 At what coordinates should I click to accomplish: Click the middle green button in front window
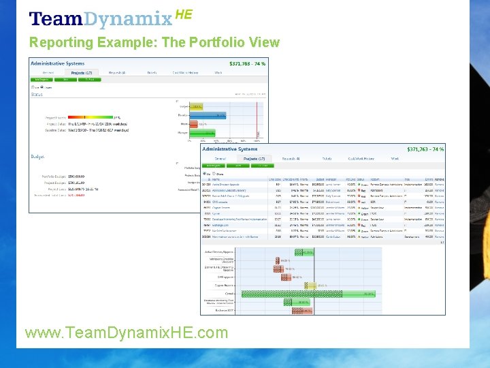coord(238,166)
